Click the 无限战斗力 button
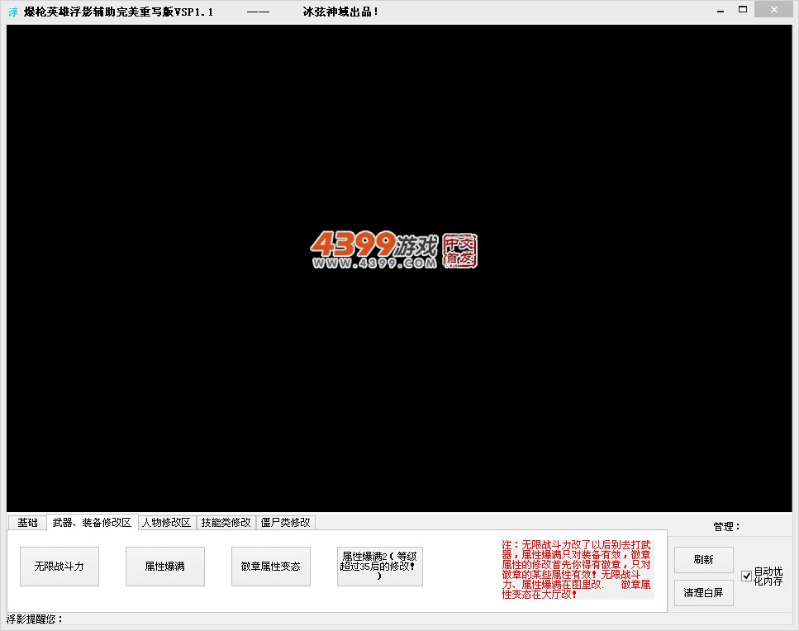Image resolution: width=799 pixels, height=631 pixels. pyautogui.click(x=59, y=567)
